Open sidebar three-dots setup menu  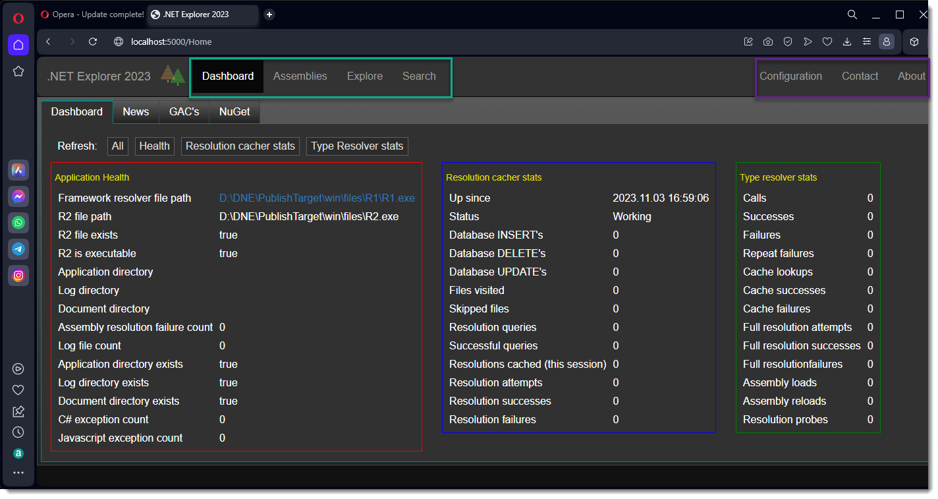(18, 473)
